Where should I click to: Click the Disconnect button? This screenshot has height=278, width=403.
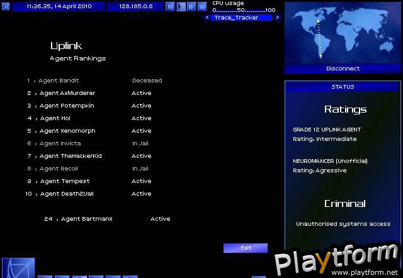click(x=343, y=69)
